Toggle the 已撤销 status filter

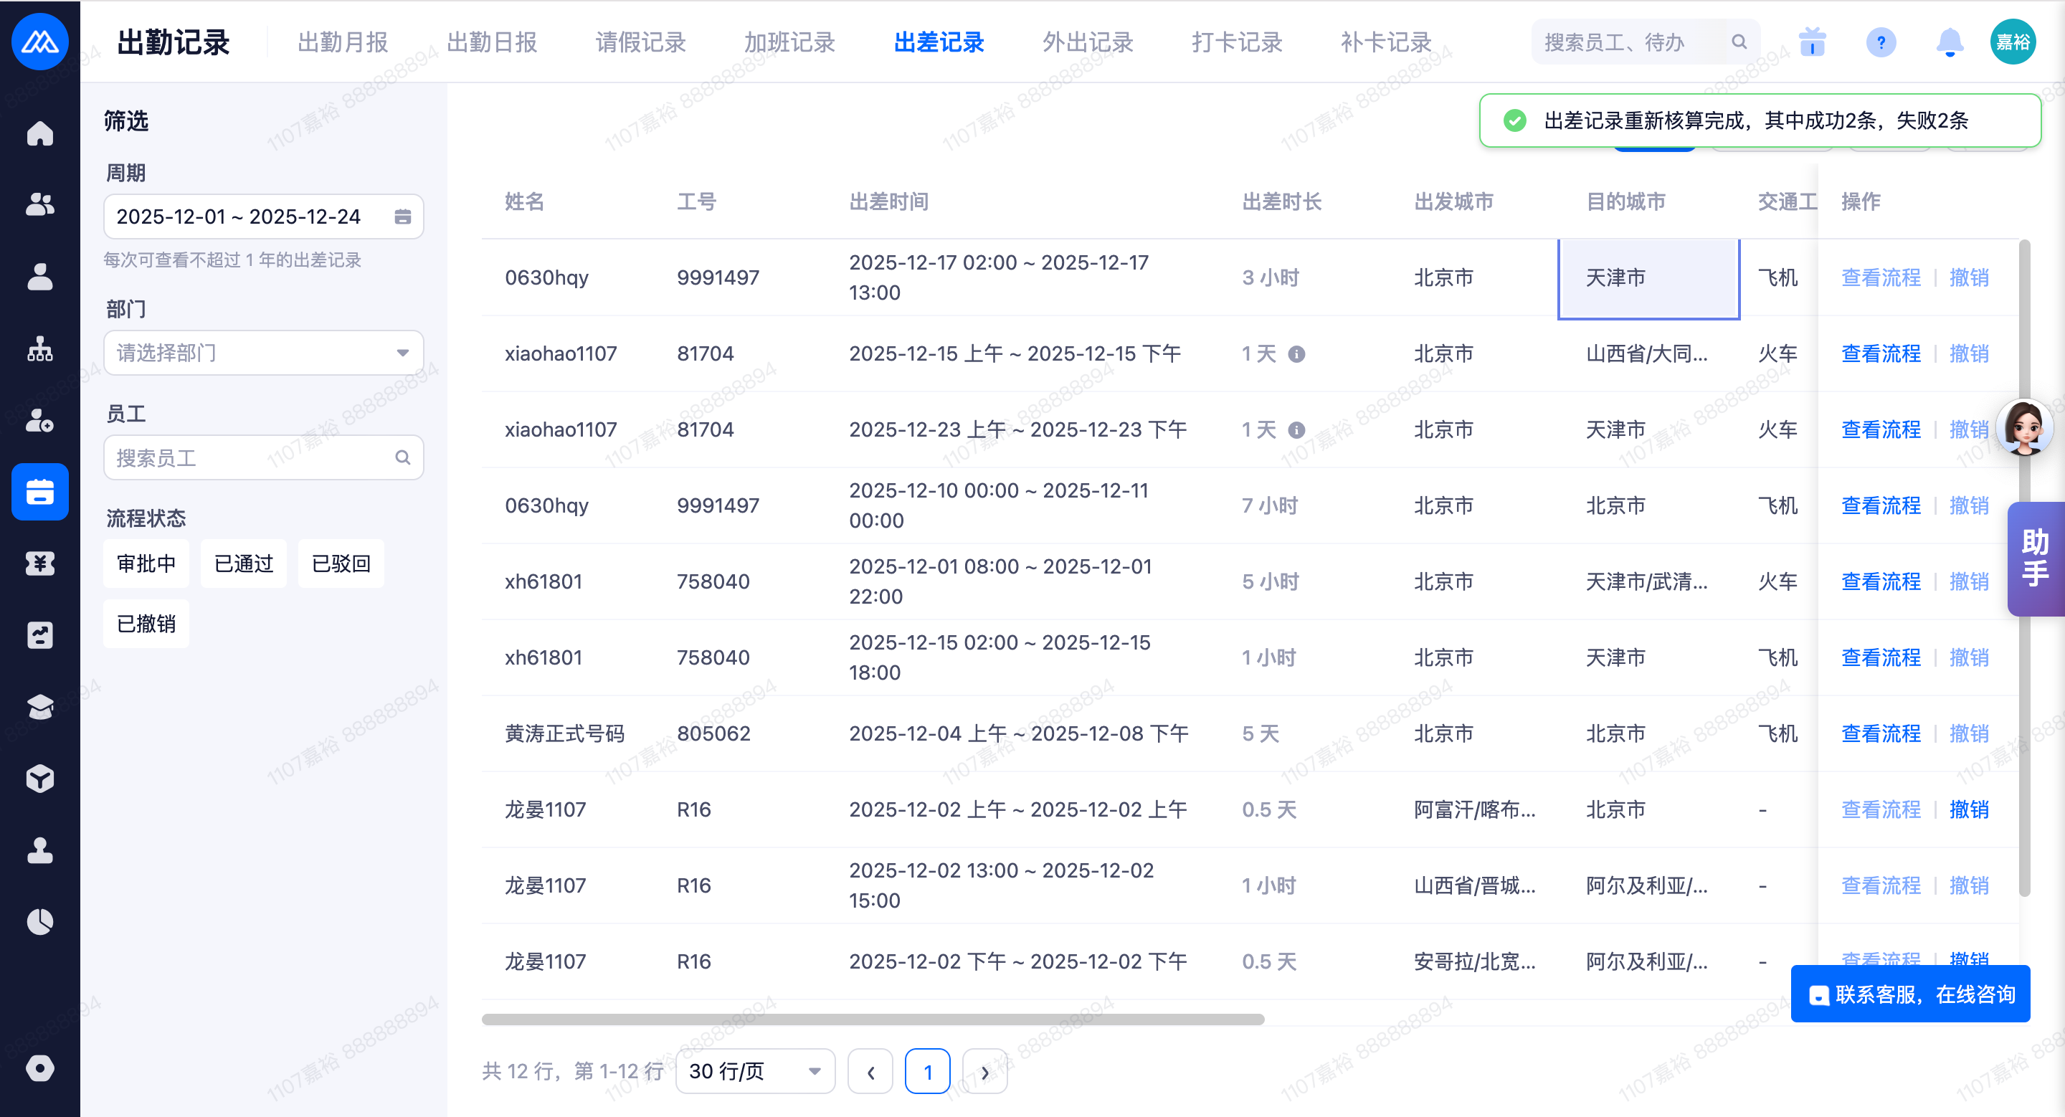click(x=146, y=624)
